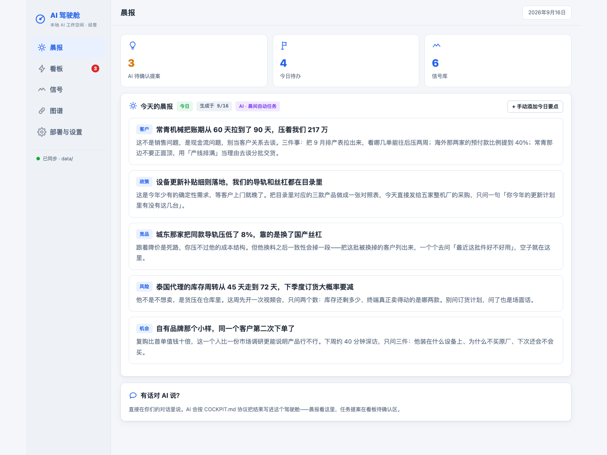
Task: Click headline 自有品牌那个小样
Action: [x=225, y=329]
